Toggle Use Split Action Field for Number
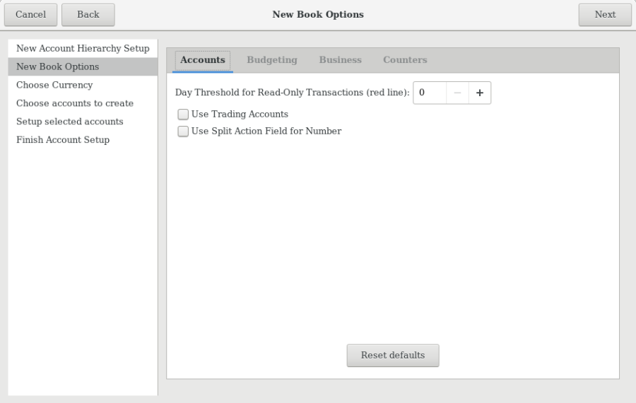636x403 pixels. click(x=184, y=131)
